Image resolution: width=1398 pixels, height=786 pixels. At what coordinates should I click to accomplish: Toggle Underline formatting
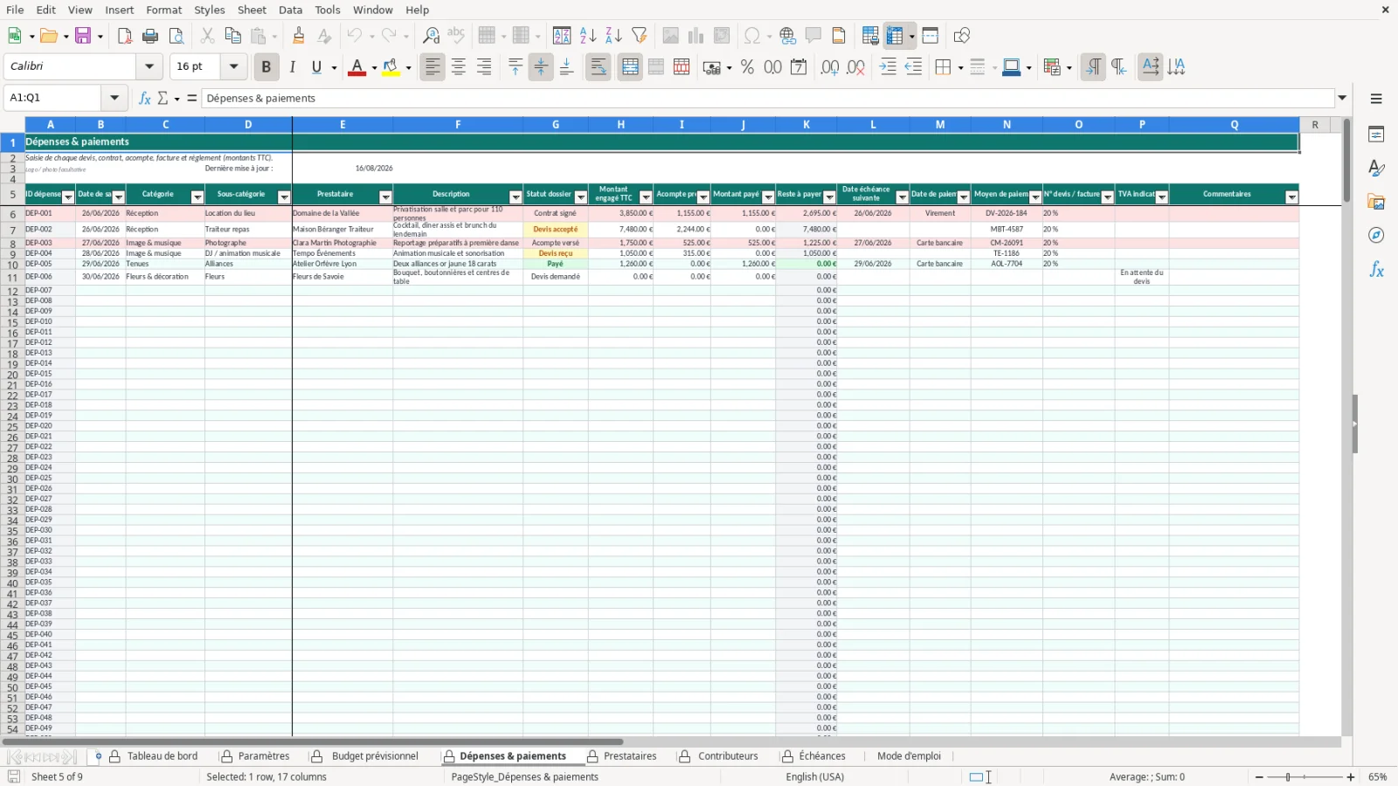click(316, 67)
